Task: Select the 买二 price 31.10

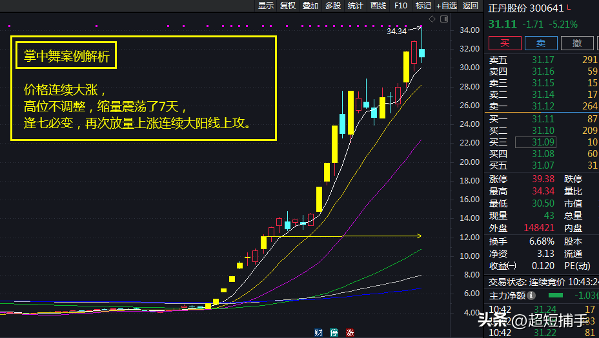Action: click(x=543, y=131)
